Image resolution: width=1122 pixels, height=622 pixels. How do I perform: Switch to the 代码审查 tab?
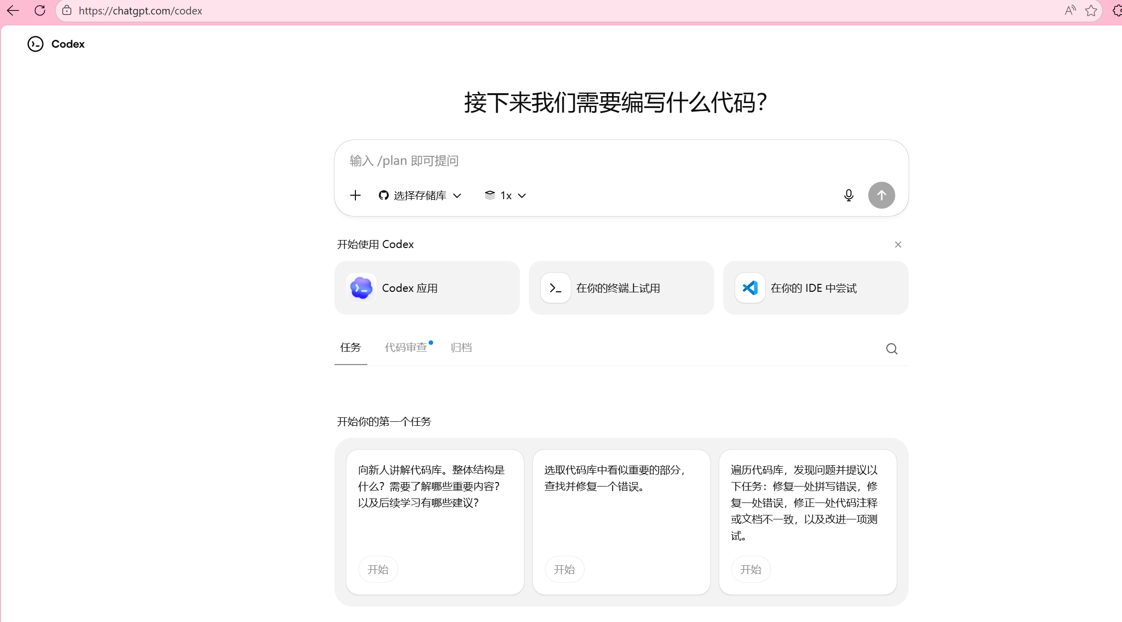tap(406, 347)
